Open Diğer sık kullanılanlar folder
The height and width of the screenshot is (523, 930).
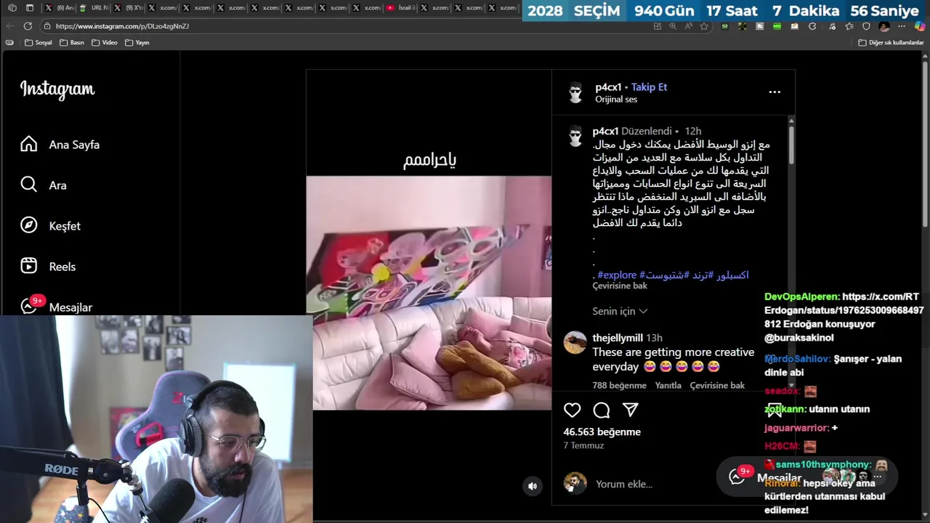point(891,43)
